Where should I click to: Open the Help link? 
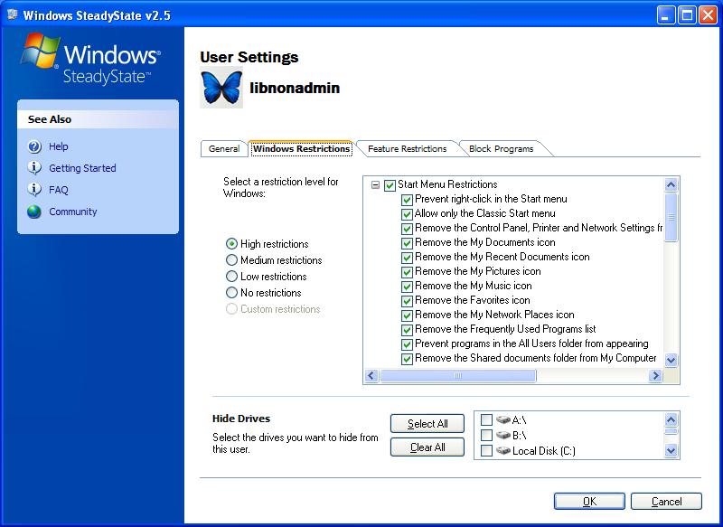click(59, 146)
